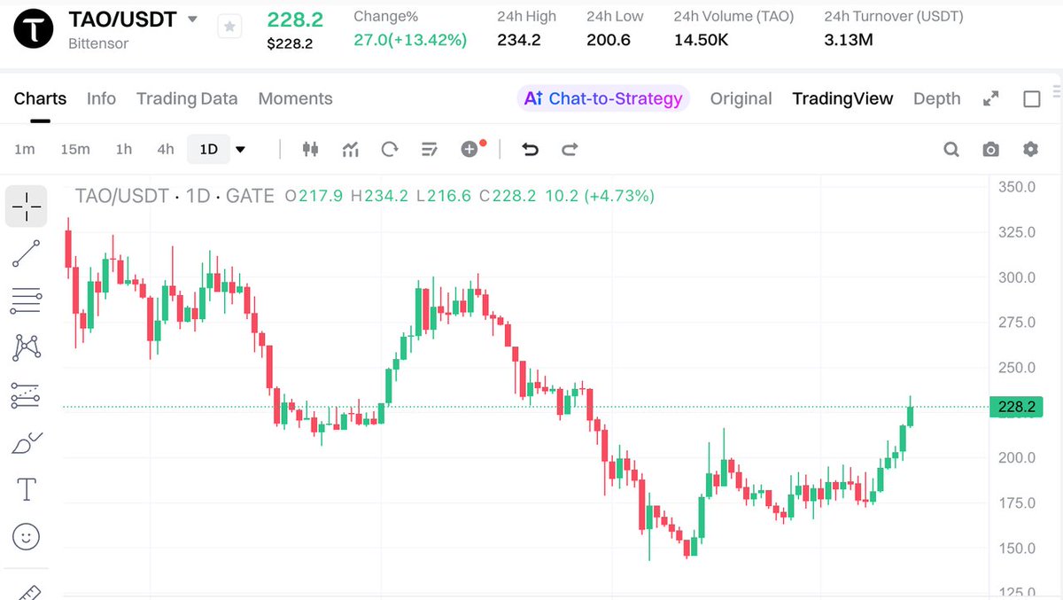Take a chart snapshot with camera
This screenshot has height=600, width=1063.
[x=990, y=149]
